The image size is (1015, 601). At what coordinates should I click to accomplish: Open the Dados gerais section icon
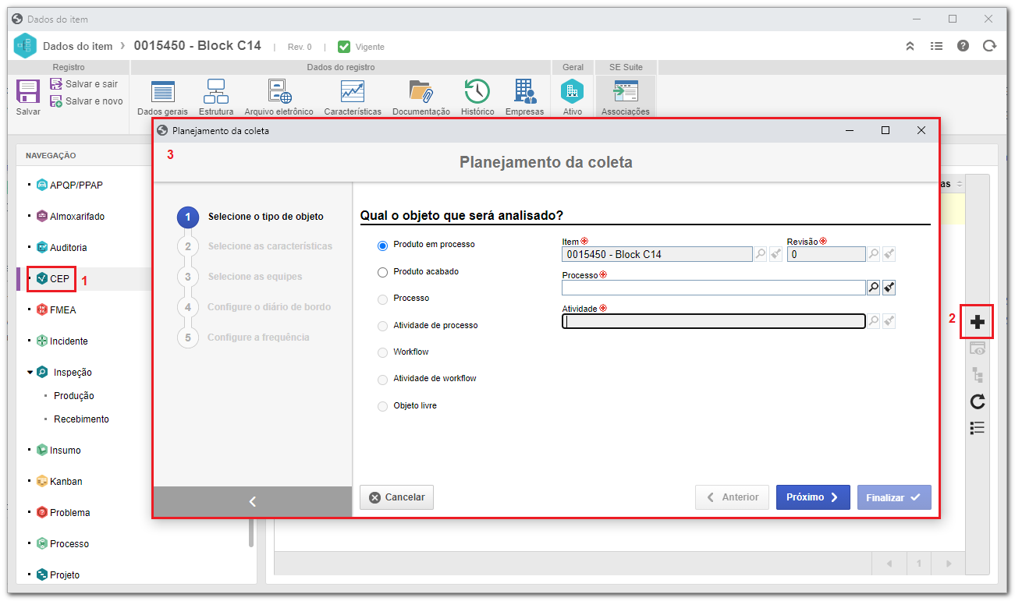click(x=162, y=92)
